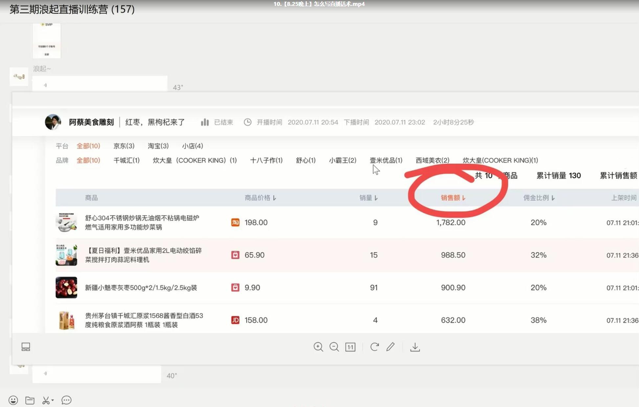
Task: Click broadcast title 红枣，黑枸杞来了
Action: [155, 122]
